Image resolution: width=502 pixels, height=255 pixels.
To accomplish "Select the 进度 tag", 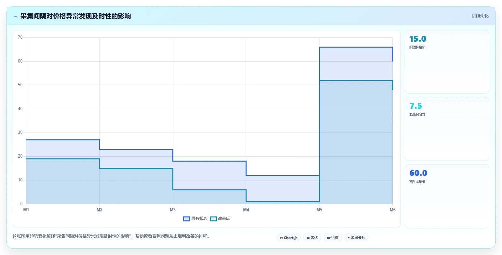I will 333,238.
